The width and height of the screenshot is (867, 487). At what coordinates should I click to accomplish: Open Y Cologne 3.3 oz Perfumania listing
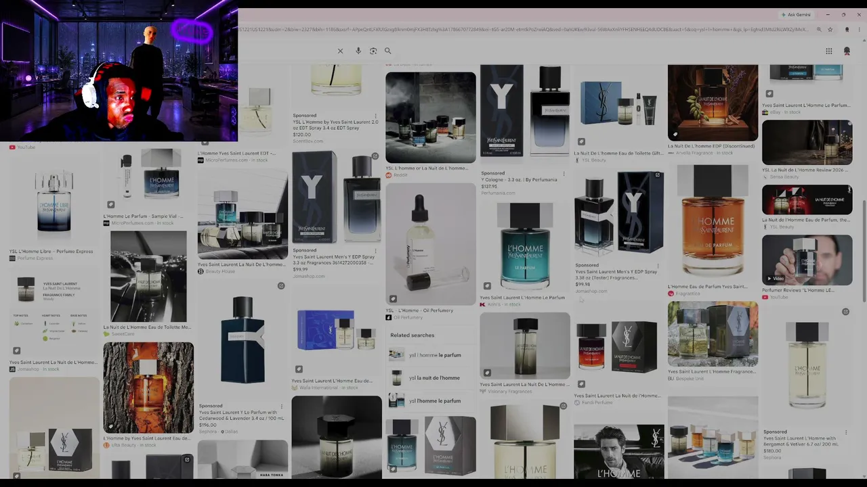point(520,180)
